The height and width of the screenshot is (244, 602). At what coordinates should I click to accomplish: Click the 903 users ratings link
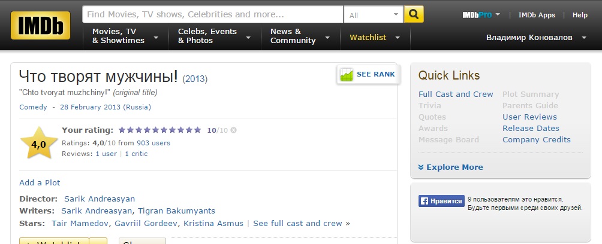click(153, 143)
